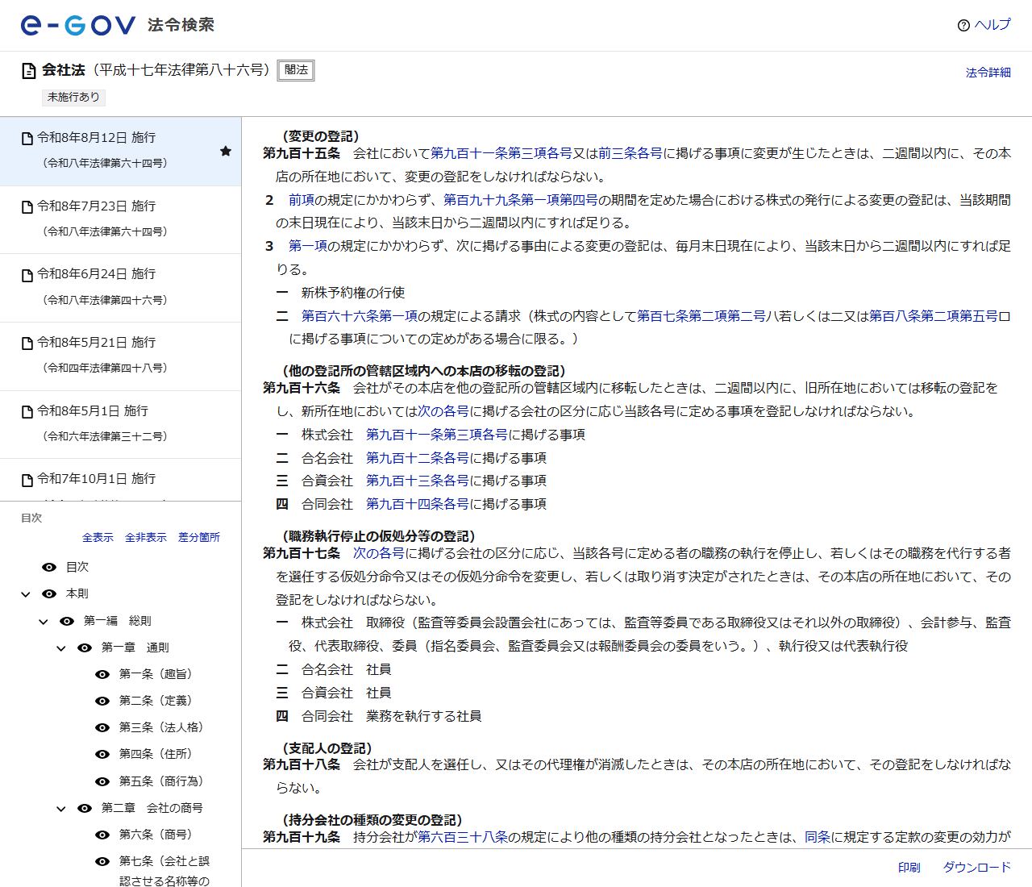Toggle visibility eye for 本則
This screenshot has width=1032, height=887.
[x=49, y=594]
